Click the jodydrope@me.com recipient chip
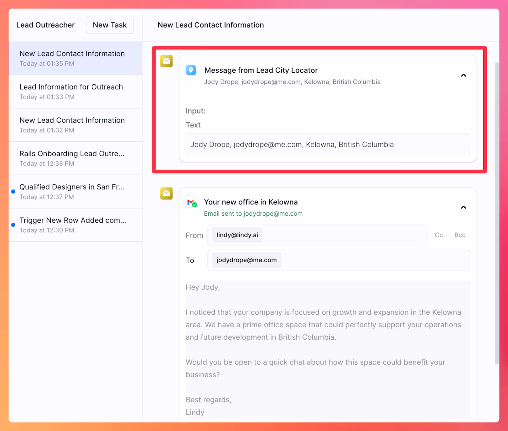Image resolution: width=508 pixels, height=431 pixels. (x=247, y=260)
